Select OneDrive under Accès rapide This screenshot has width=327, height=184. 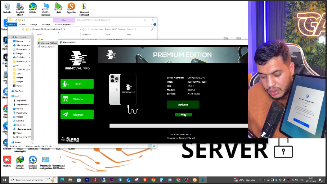coord(21,57)
